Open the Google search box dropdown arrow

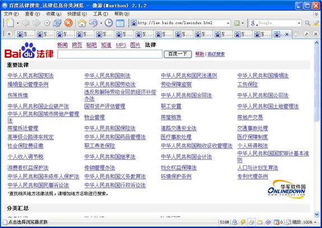[299, 23]
